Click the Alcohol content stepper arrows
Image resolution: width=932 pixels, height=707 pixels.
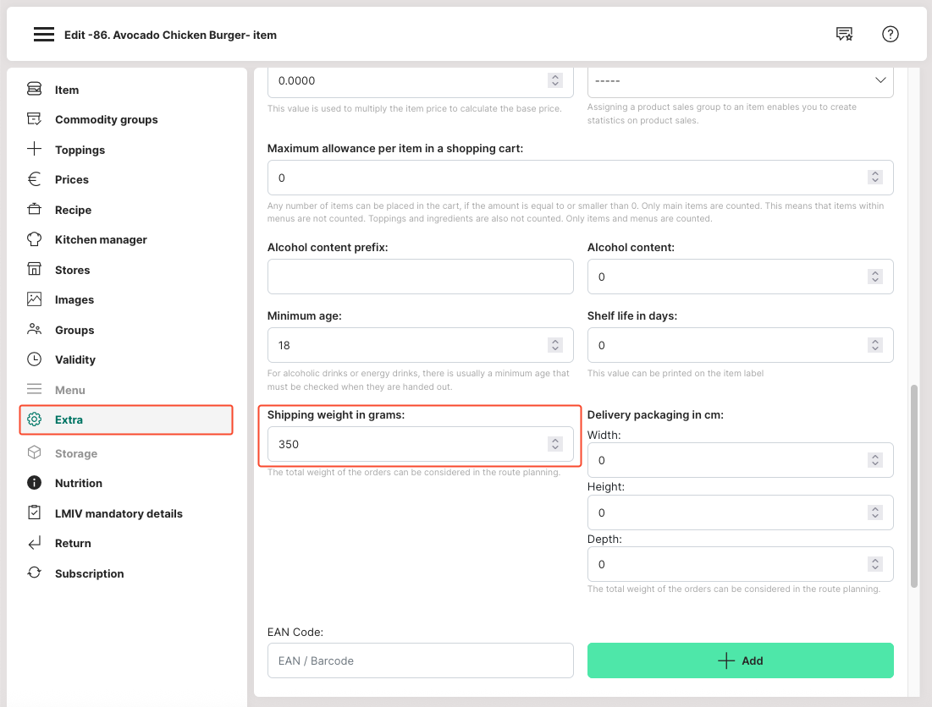(875, 277)
